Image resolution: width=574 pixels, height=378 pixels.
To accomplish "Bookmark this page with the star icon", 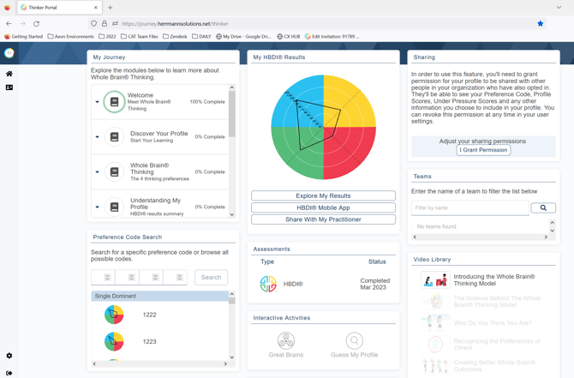I will [541, 24].
